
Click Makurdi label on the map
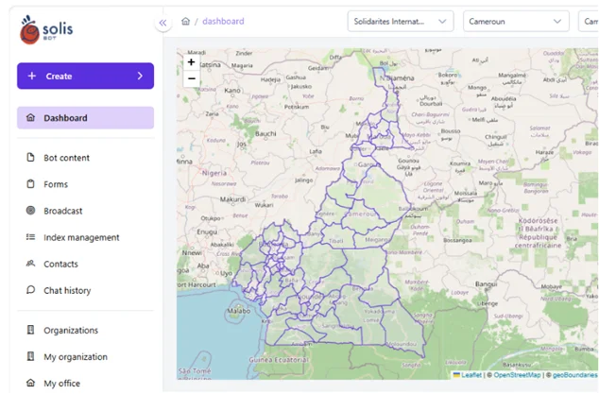tap(232, 199)
